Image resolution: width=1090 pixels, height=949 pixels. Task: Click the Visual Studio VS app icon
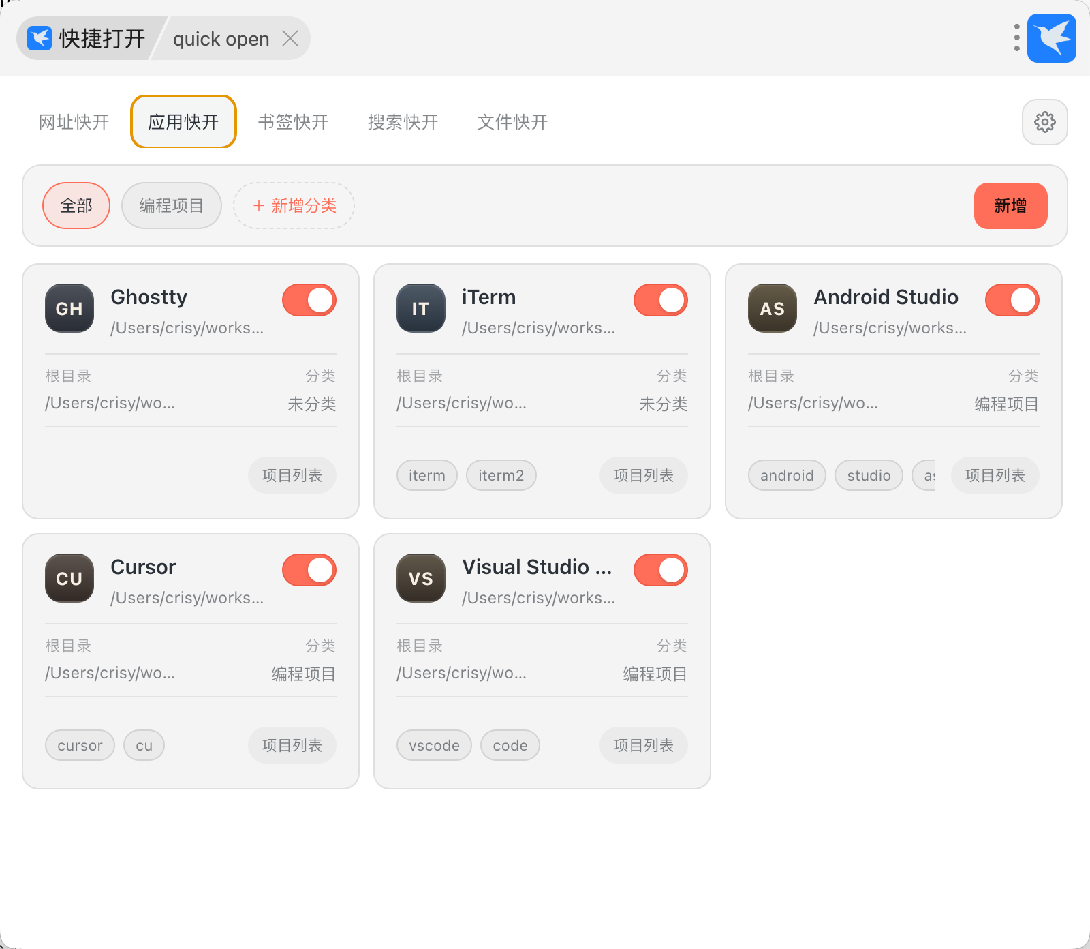pyautogui.click(x=421, y=578)
